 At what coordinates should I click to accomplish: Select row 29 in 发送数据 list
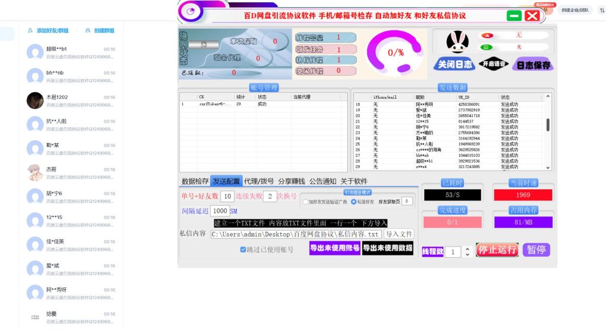[449, 167]
